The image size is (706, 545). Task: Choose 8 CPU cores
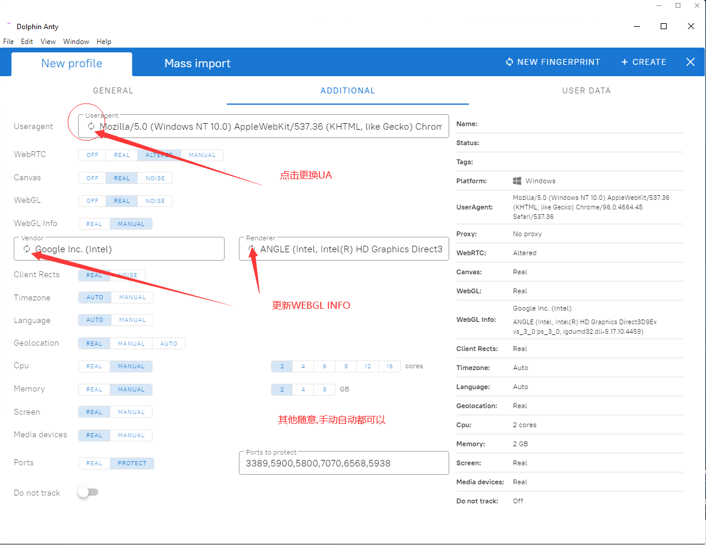346,367
